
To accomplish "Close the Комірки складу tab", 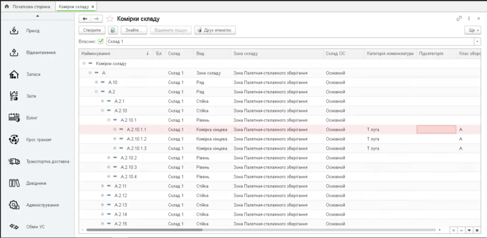I will (93, 7).
